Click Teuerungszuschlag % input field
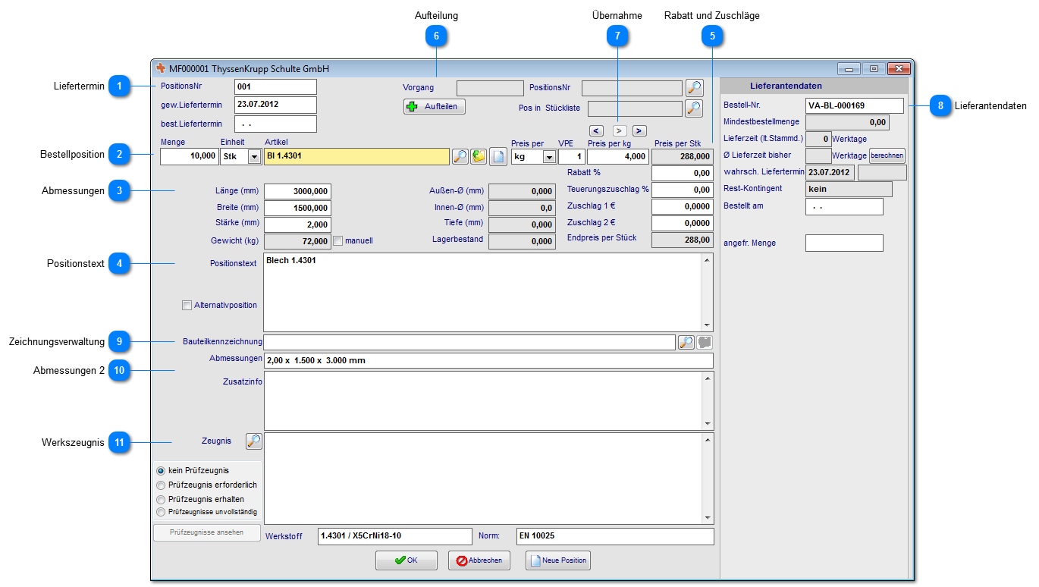The image size is (1039, 587). (x=683, y=190)
